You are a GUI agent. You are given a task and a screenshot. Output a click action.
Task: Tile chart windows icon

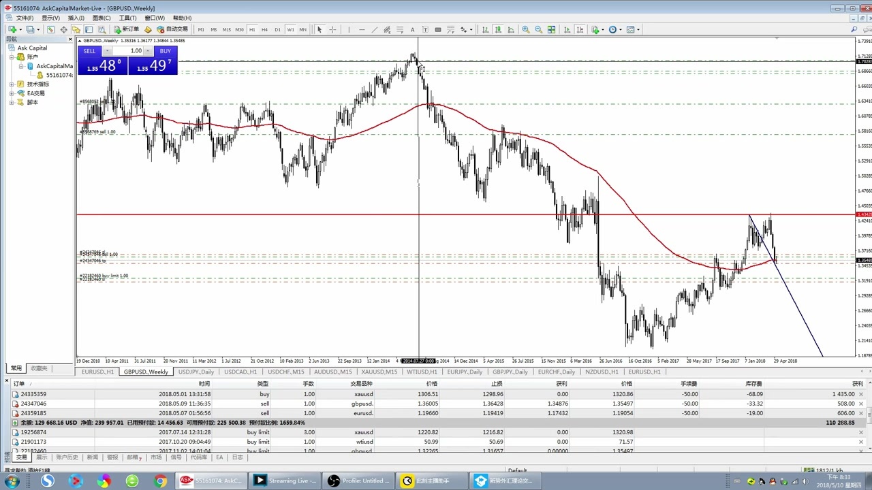tap(551, 29)
